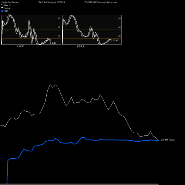
Task: Click the highest peak of the white close price line
Action: coord(50,85)
